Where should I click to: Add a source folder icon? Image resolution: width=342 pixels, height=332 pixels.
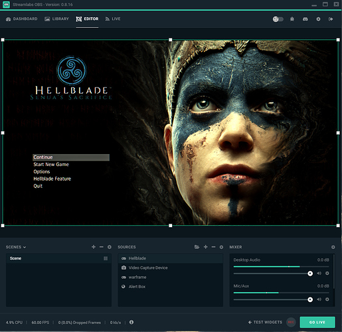pyautogui.click(x=197, y=247)
